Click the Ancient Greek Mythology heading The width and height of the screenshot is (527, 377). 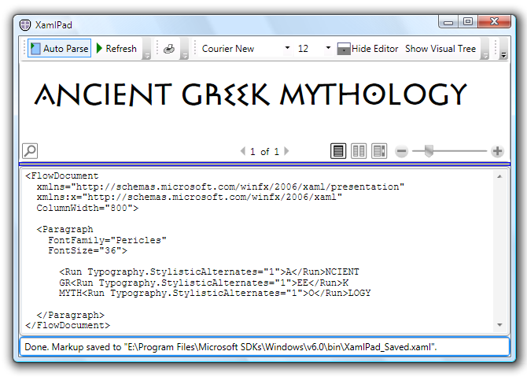(251, 94)
